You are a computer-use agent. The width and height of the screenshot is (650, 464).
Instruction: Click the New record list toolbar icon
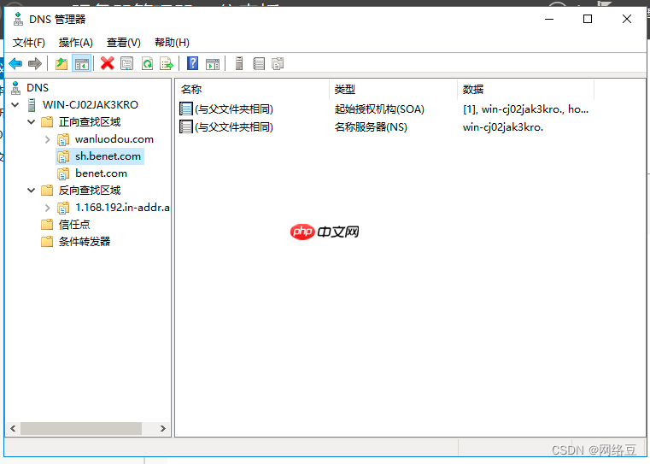(x=259, y=63)
